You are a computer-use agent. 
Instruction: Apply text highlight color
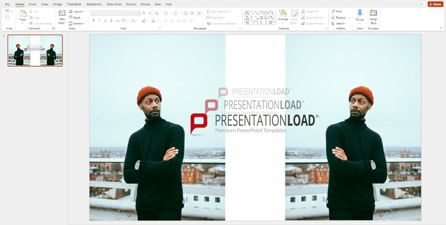click(x=145, y=21)
